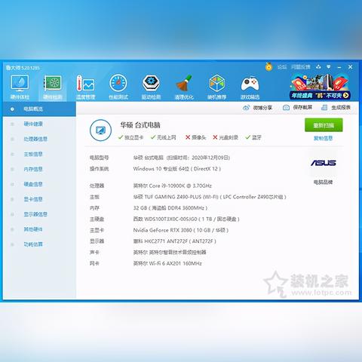Screen dimensions: 362x362
Task: Click the Core i9-10900K @ 3.70GHz processor value
Action: [x=173, y=186]
